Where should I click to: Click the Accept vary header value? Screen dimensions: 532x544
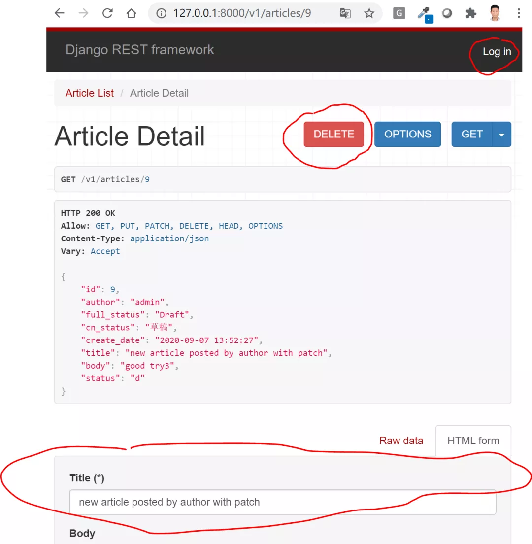pos(105,251)
